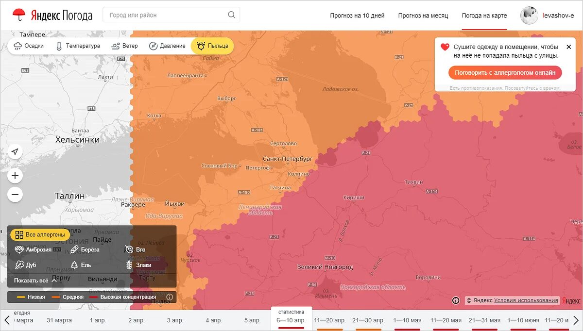Open Условия использования link

pos(526,300)
